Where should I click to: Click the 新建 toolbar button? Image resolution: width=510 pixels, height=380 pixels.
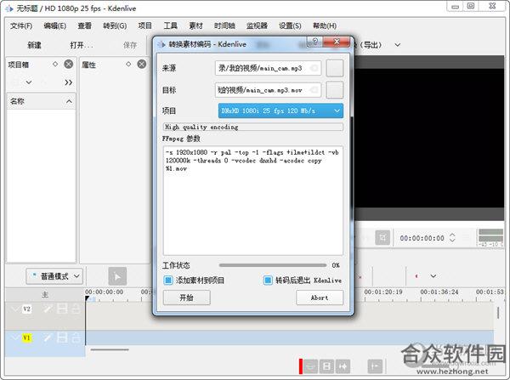point(34,45)
